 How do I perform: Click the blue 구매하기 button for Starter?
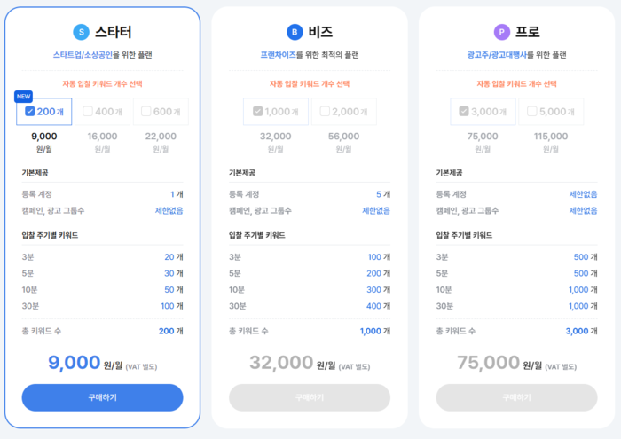pyautogui.click(x=102, y=397)
